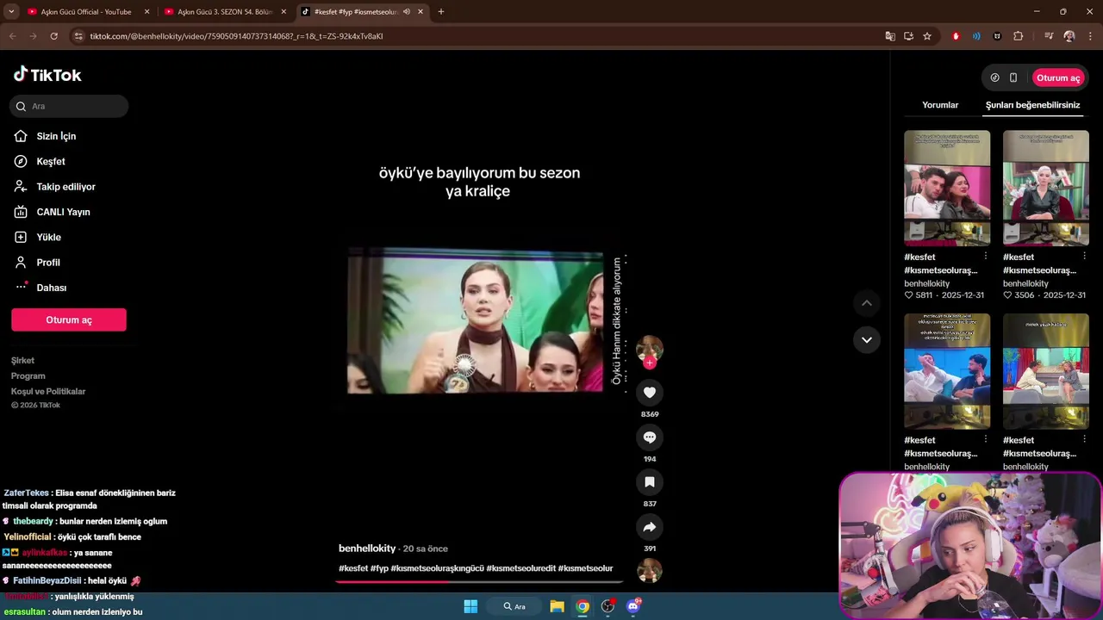
Task: Open the get-coins icon near Oturum aç
Action: tap(994, 77)
